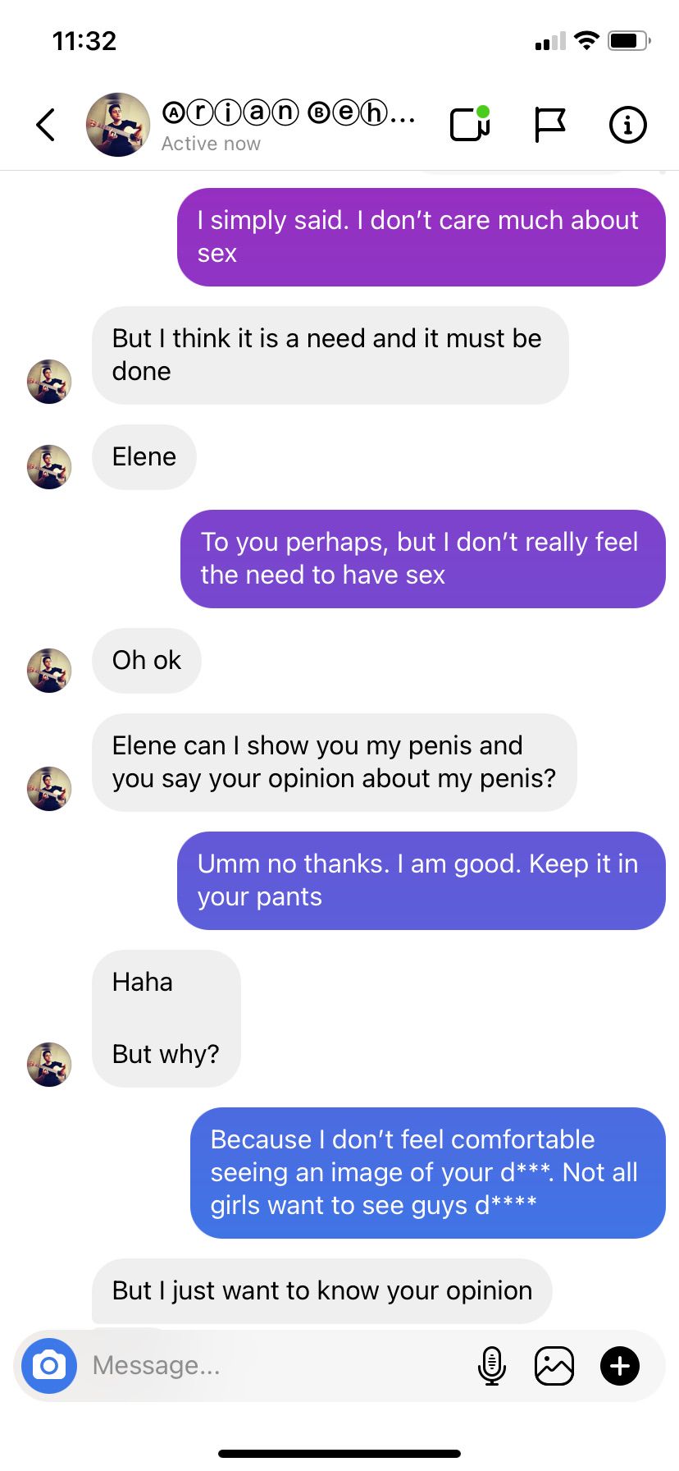Tap the home indicator bar at the screen bottom
This screenshot has height=1471, width=679.
point(339,1453)
